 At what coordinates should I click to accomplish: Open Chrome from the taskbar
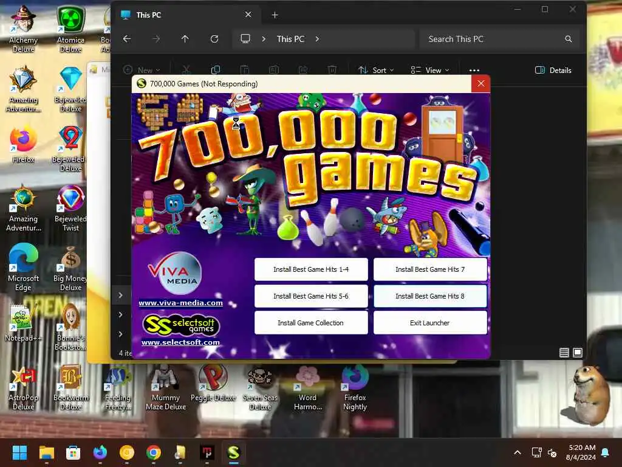[154, 452]
